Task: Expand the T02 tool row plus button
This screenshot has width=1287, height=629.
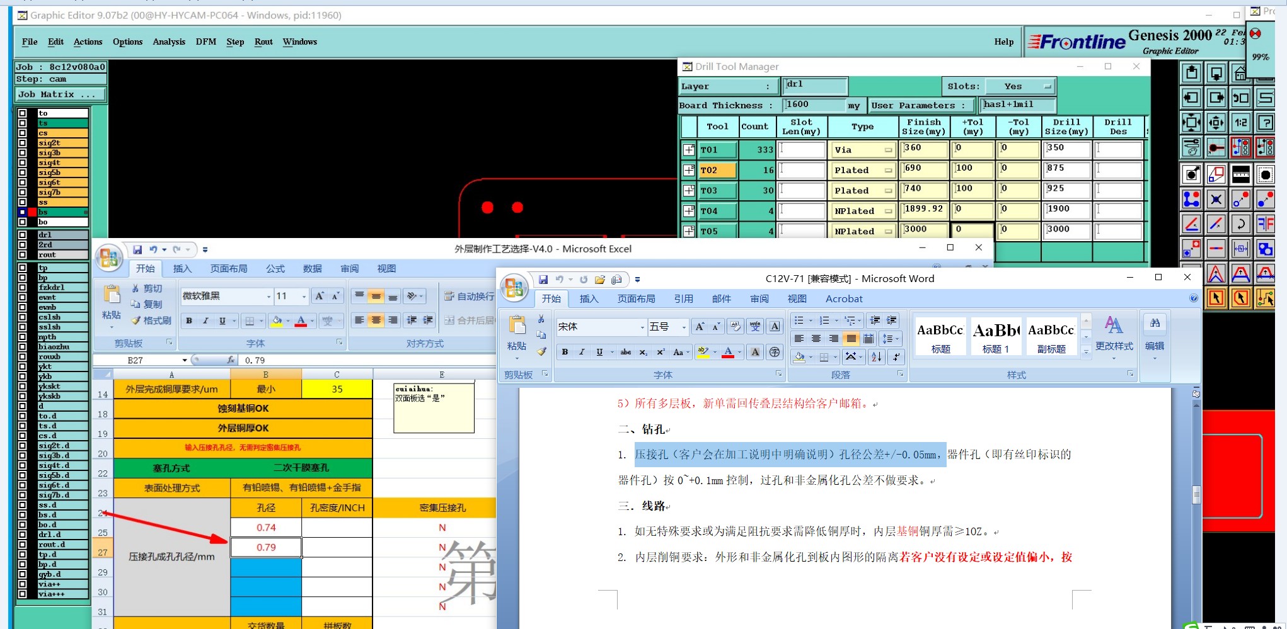Action: click(x=689, y=170)
